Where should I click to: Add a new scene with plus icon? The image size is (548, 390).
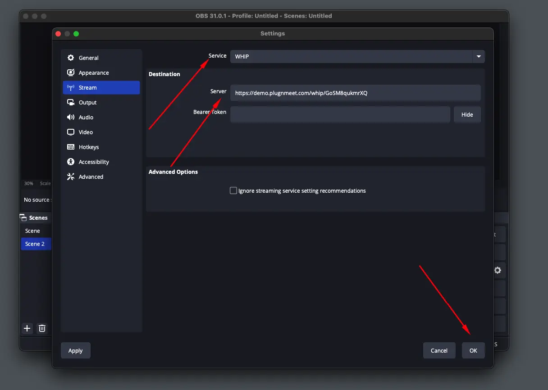click(x=27, y=328)
